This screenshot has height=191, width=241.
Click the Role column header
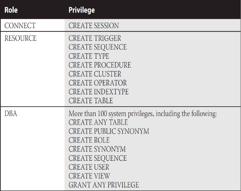[x=11, y=10]
